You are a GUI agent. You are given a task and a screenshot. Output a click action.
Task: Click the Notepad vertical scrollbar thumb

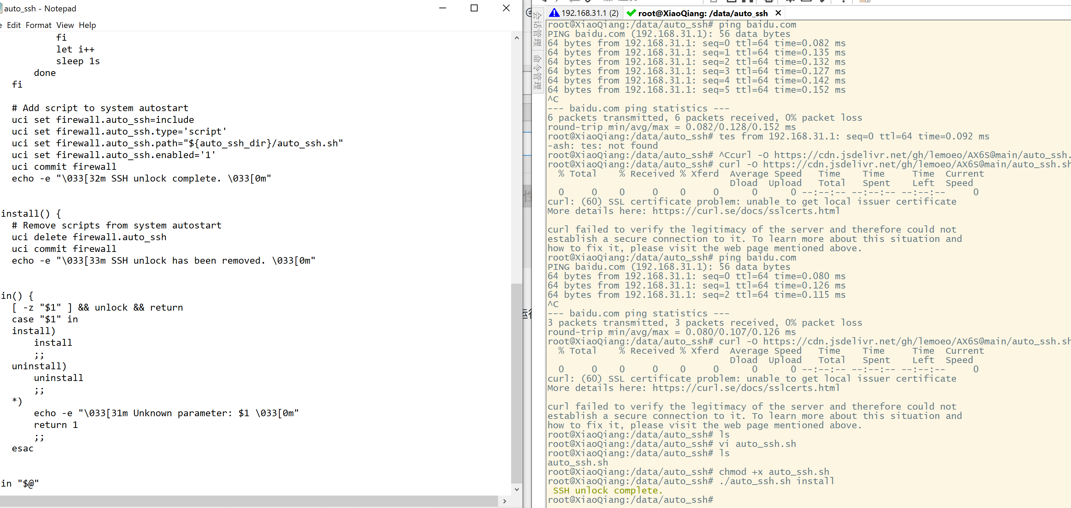pyautogui.click(x=516, y=383)
